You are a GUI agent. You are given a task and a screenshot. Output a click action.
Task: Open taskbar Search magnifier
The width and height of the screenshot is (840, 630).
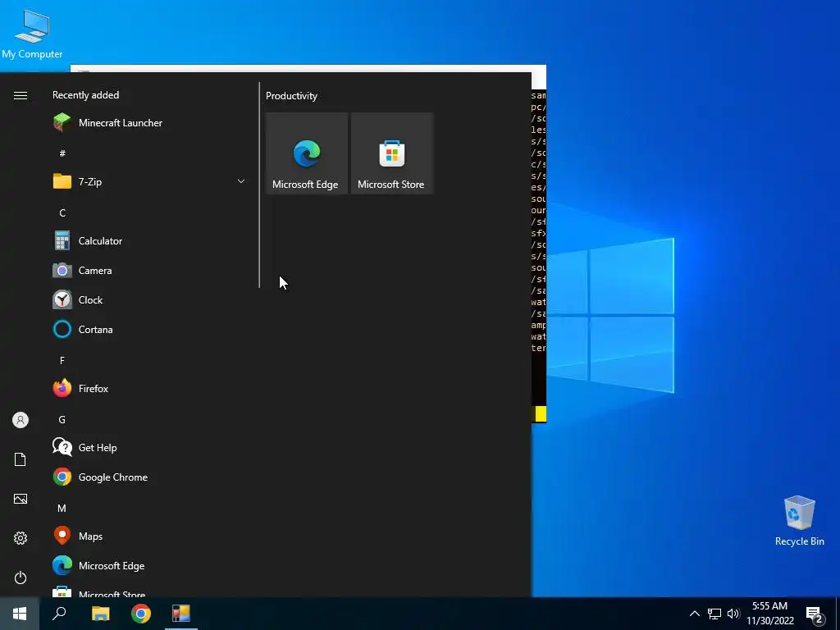point(59,614)
